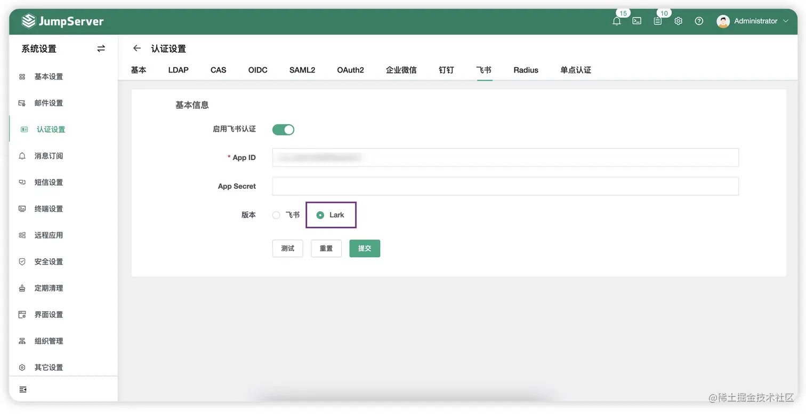Viewport: 806px width, 415px height.
Task: Collapse the sidebar using the bottom icon
Action: coord(22,389)
